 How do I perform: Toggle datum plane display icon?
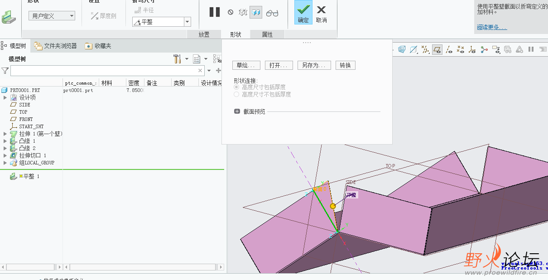point(437,49)
